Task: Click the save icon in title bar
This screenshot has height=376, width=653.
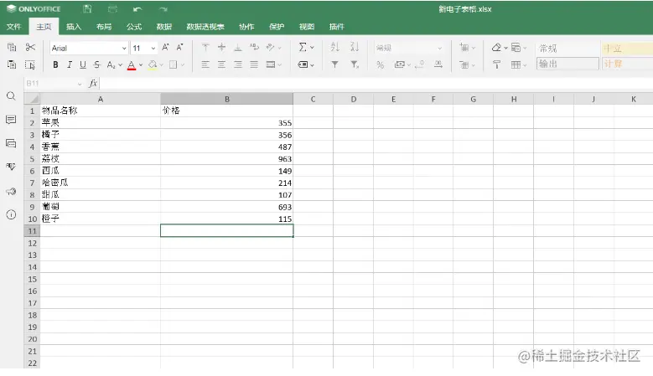Action: pos(87,8)
